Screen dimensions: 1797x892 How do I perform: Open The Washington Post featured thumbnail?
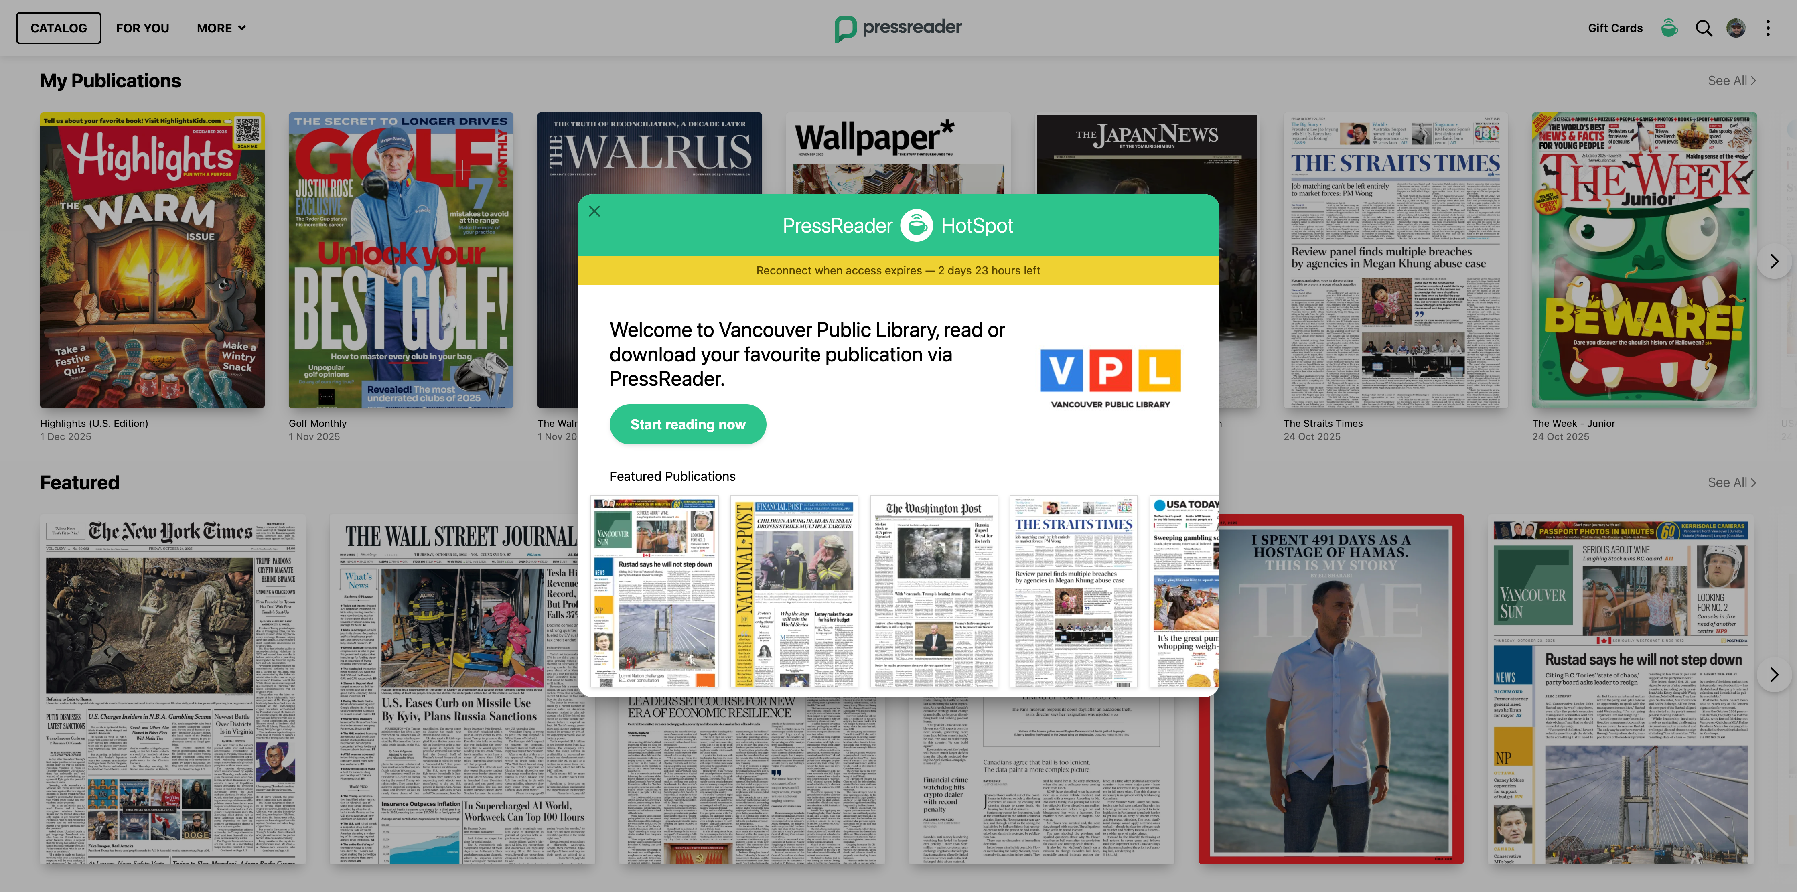(933, 592)
